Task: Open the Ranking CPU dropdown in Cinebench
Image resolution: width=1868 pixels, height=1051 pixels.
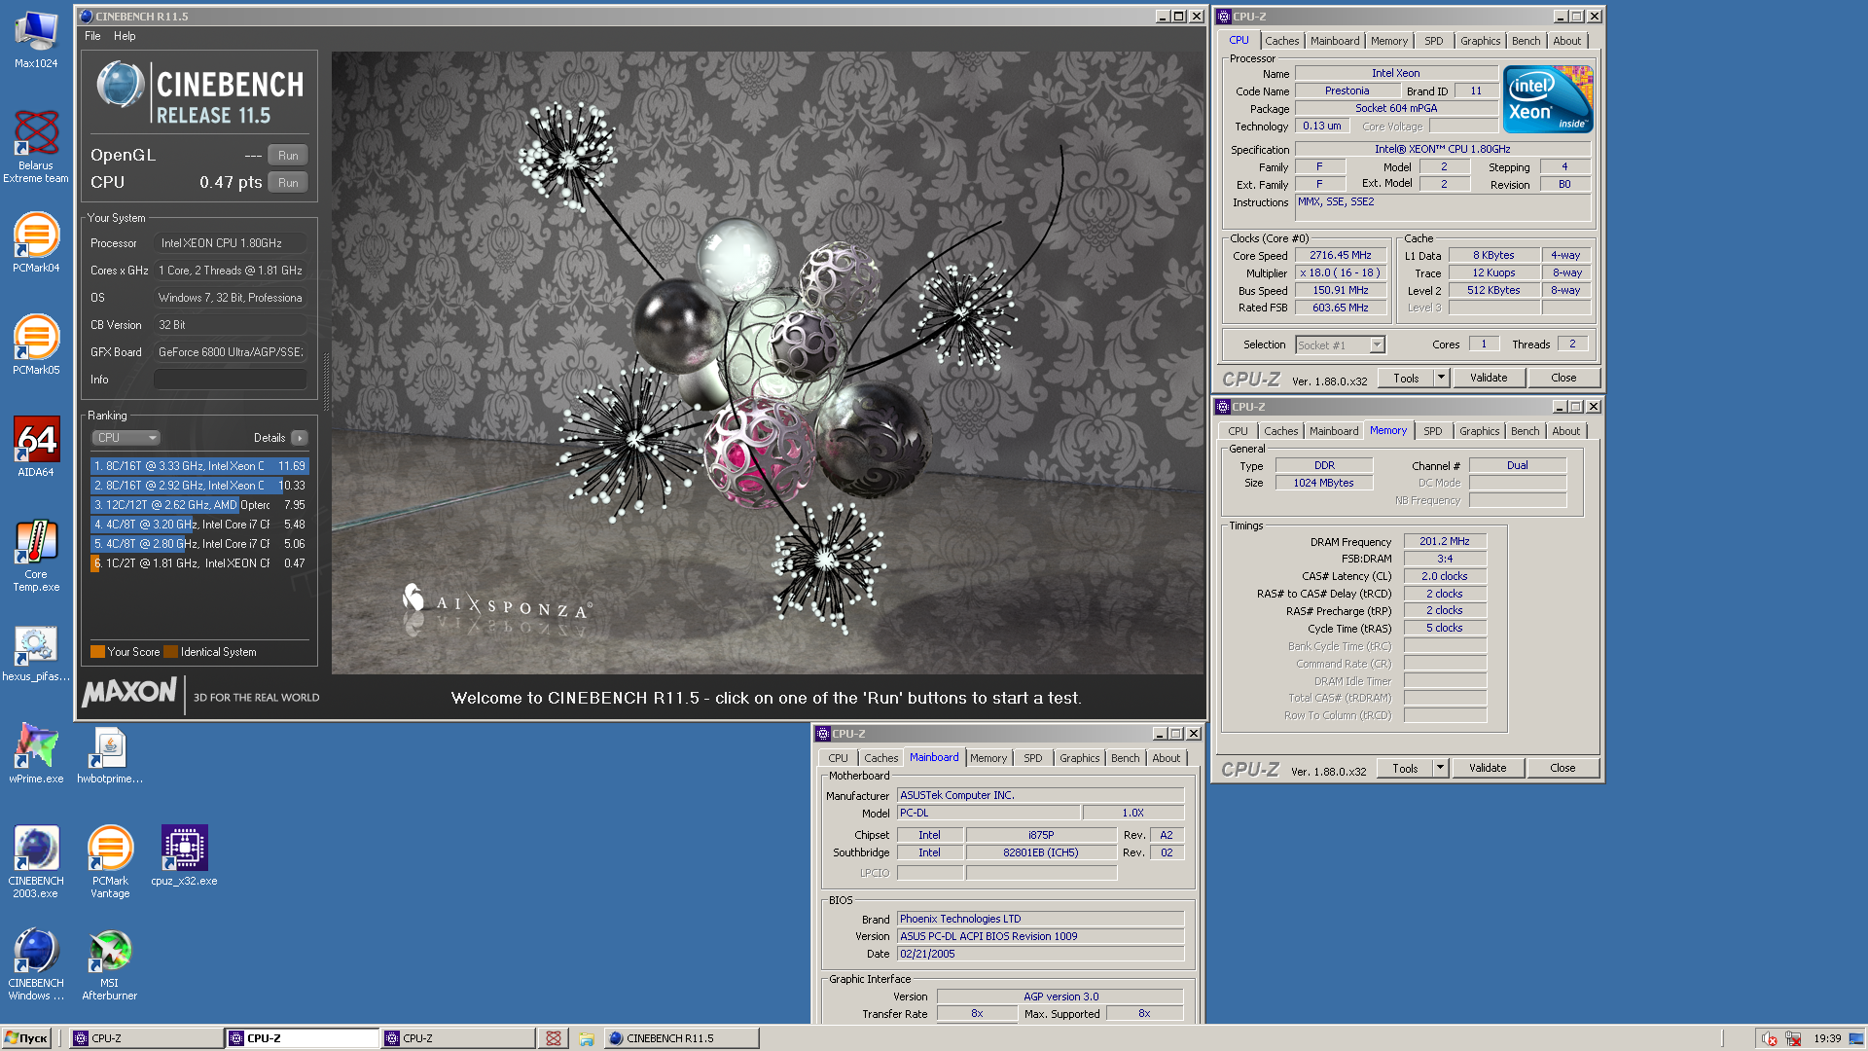Action: tap(126, 438)
